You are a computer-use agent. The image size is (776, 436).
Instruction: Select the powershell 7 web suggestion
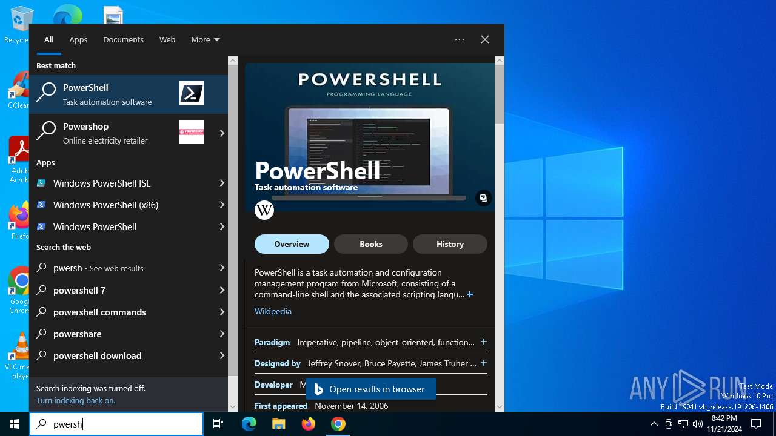pos(122,290)
